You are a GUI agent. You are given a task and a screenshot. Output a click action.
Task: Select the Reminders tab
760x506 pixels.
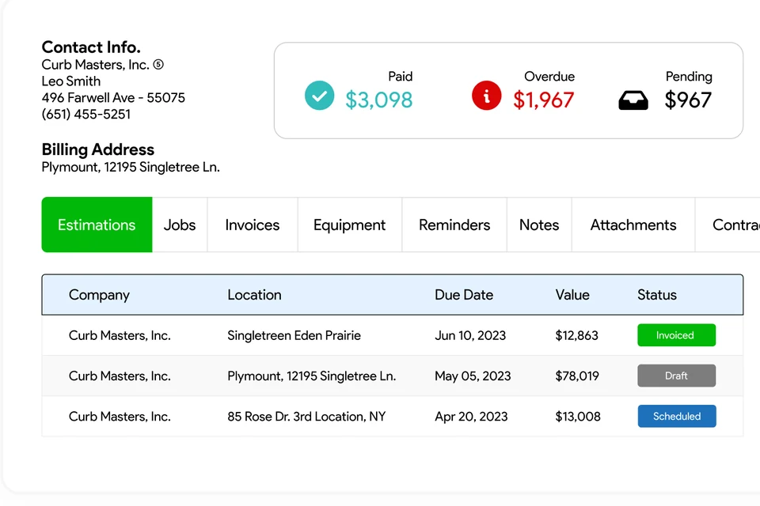(454, 225)
